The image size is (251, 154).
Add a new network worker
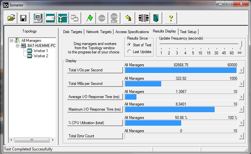(63, 18)
